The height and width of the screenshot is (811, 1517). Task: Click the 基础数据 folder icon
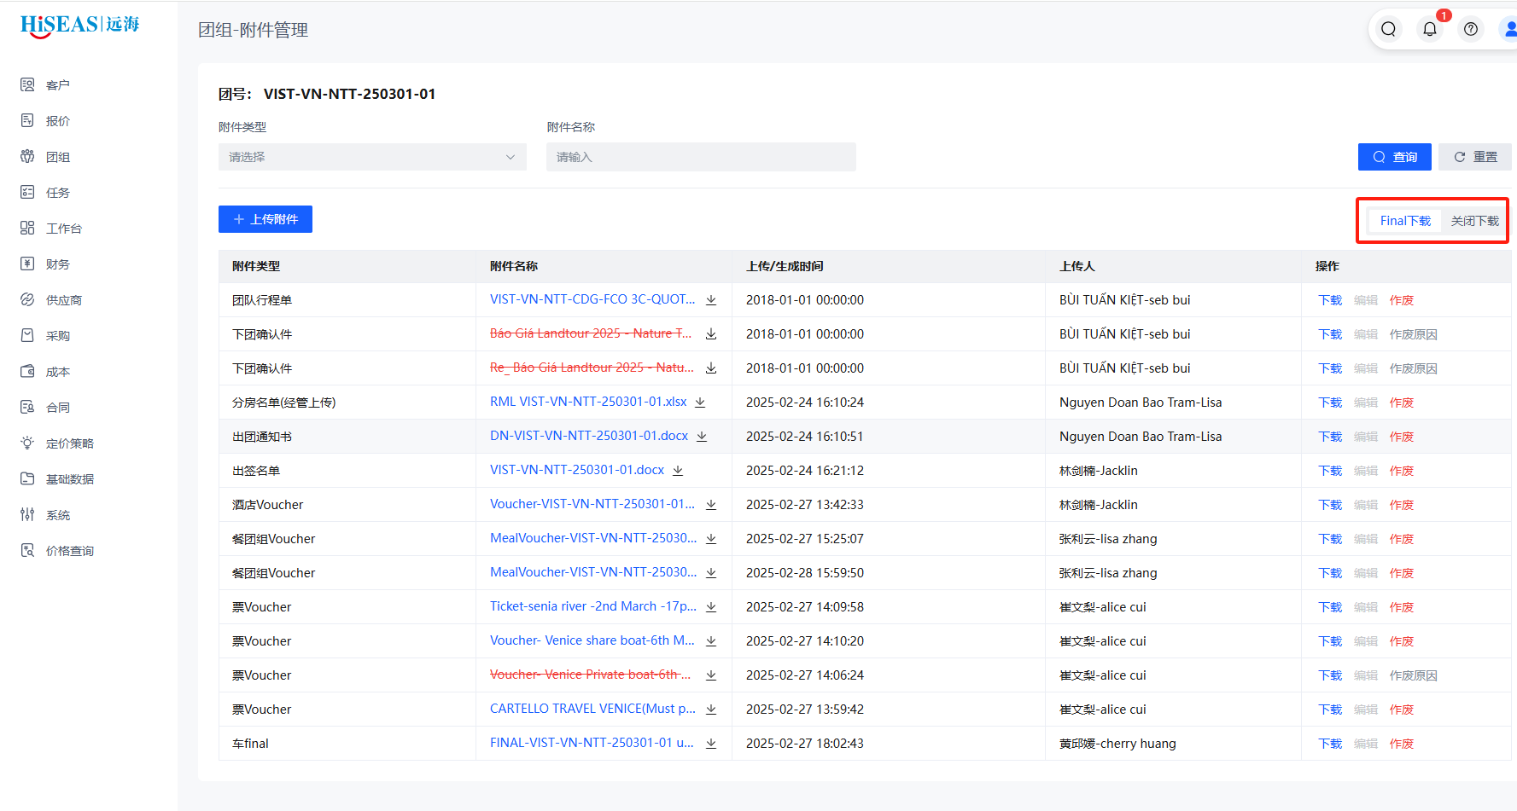[27, 478]
